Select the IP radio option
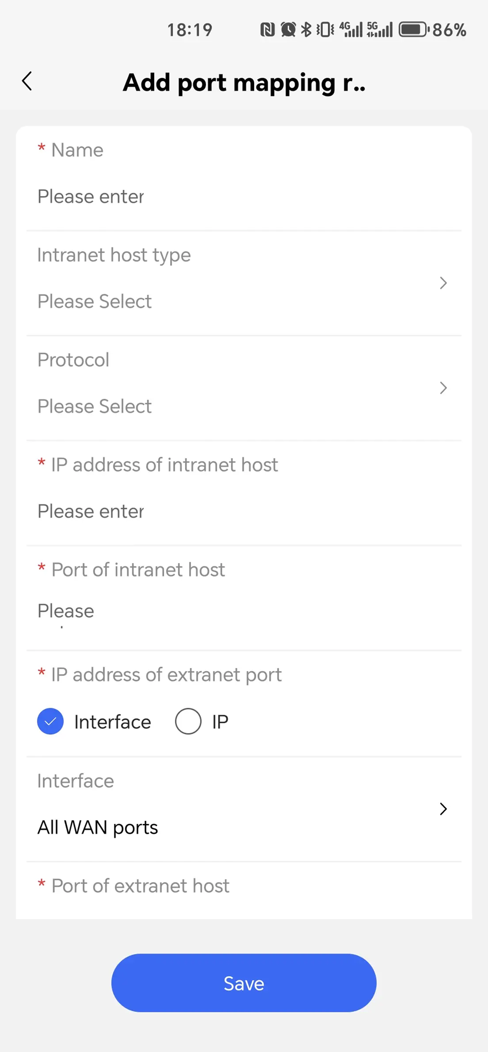Image resolution: width=488 pixels, height=1052 pixels. click(x=188, y=721)
